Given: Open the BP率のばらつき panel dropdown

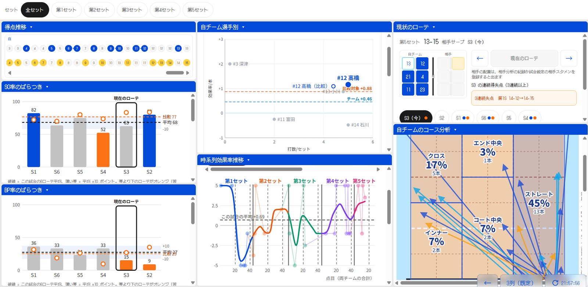Looking at the screenshot, I should (47, 190).
